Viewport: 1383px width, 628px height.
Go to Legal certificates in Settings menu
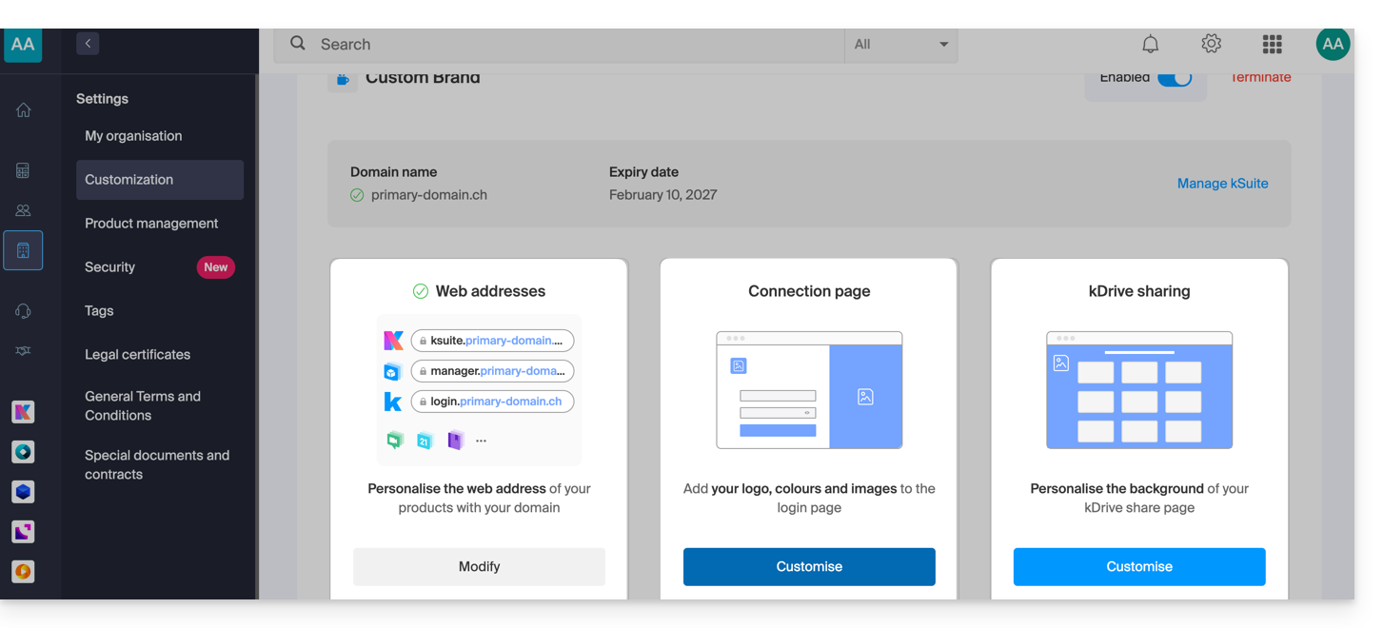(138, 355)
